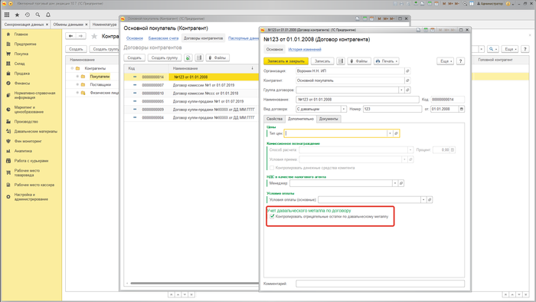Screen dimensions: 536x302
Task: Click the Комментарий input field
Action: [380, 284]
